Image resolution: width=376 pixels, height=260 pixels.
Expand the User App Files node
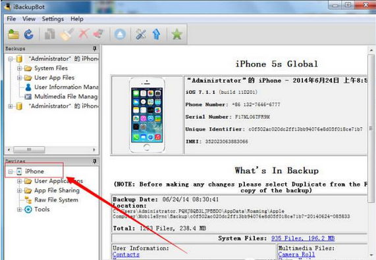point(19,77)
